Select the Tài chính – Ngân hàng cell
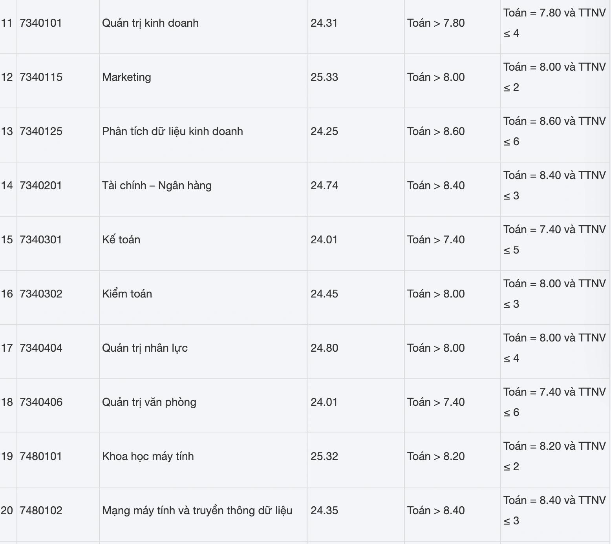This screenshot has width=611, height=544. click(157, 186)
